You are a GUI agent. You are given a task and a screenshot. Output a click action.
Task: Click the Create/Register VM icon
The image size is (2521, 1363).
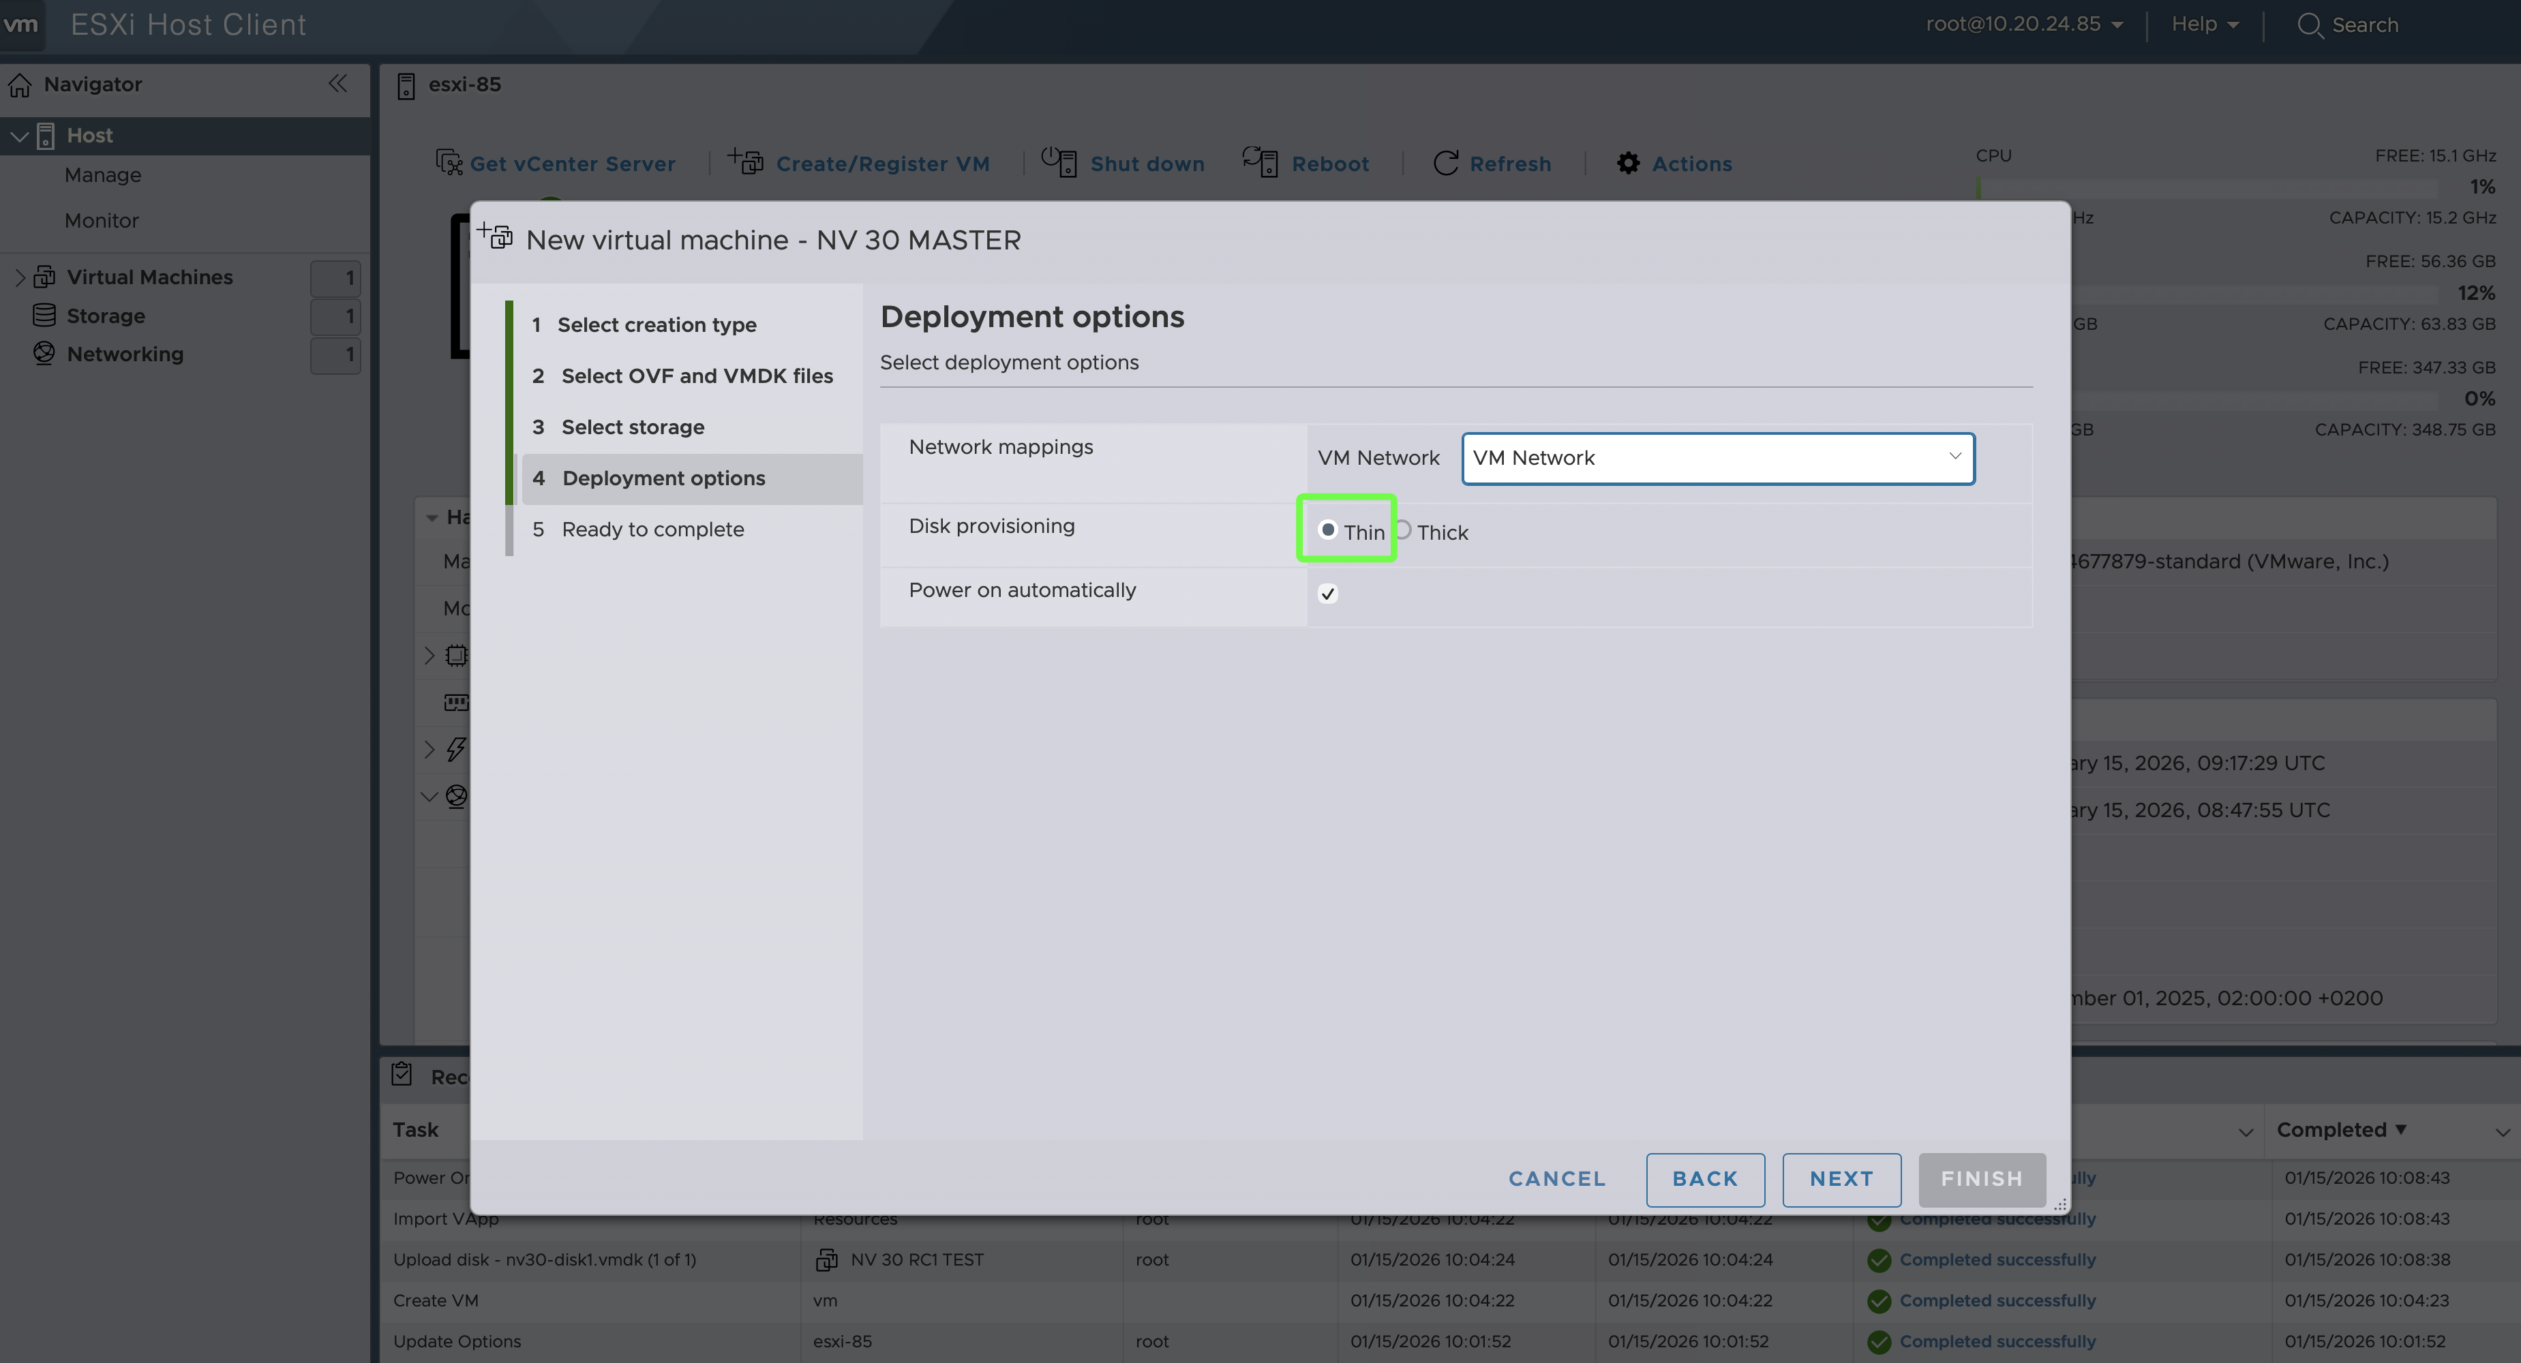tap(746, 162)
